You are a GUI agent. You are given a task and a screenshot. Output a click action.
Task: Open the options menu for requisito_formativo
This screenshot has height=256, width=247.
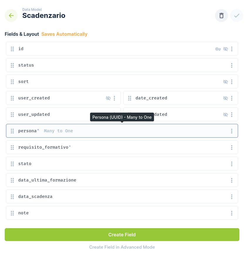232,147
